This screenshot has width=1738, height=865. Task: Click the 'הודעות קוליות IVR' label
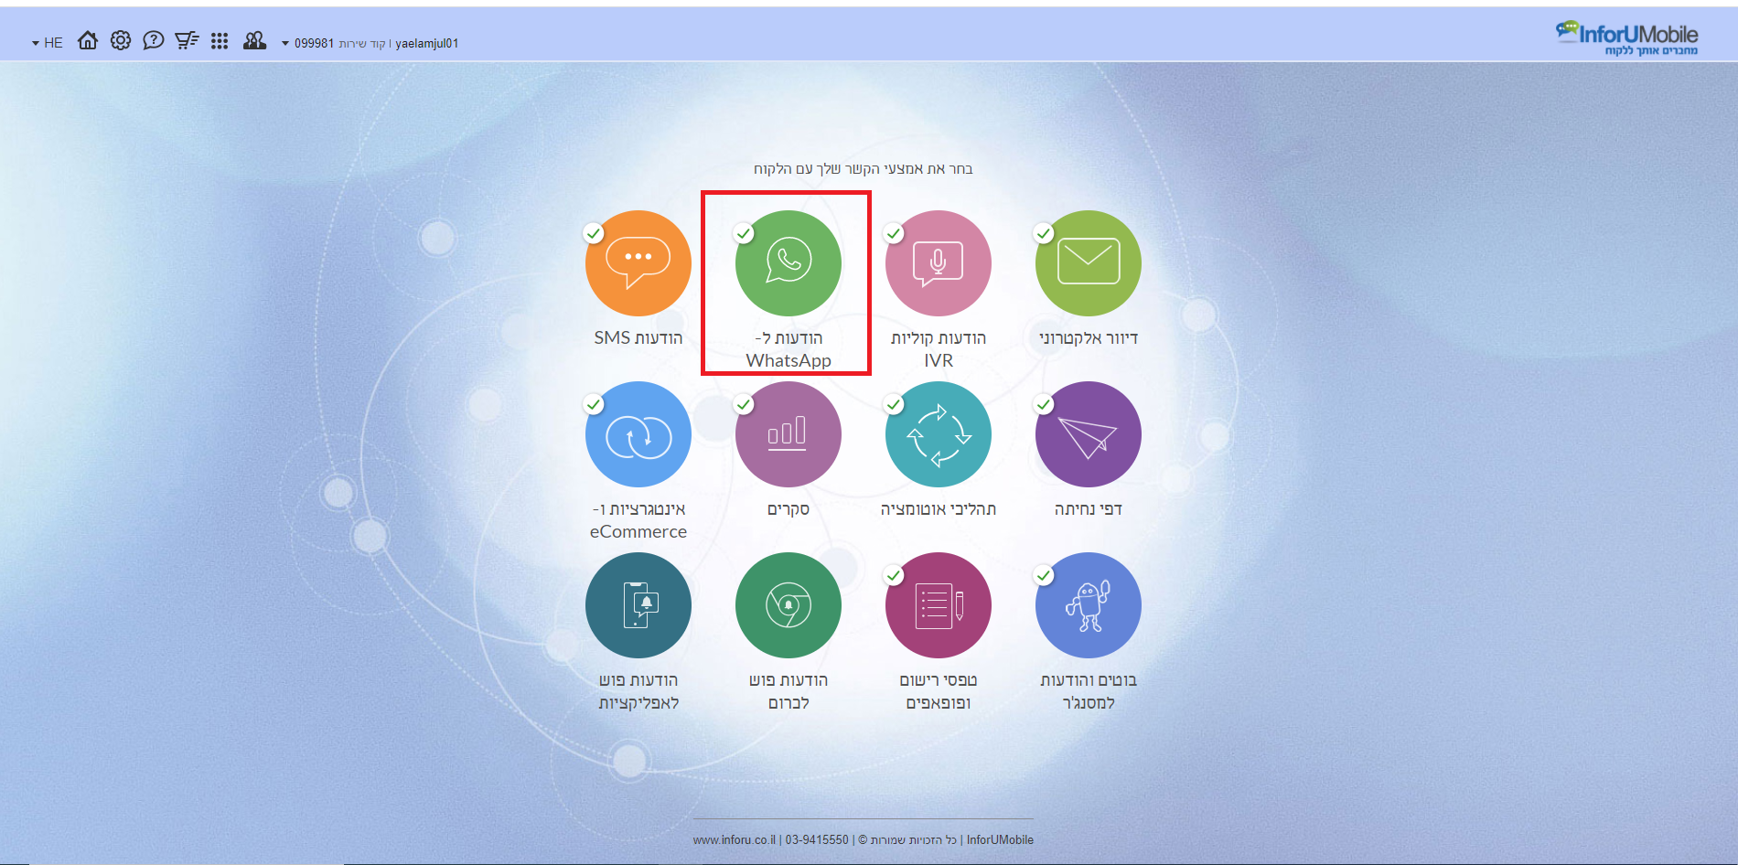(939, 349)
